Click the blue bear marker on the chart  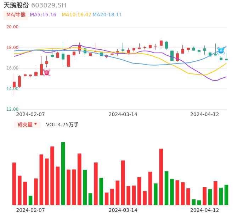[221, 51]
